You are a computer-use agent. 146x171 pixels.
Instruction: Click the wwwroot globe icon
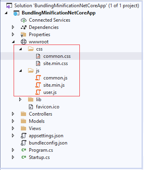(24, 42)
